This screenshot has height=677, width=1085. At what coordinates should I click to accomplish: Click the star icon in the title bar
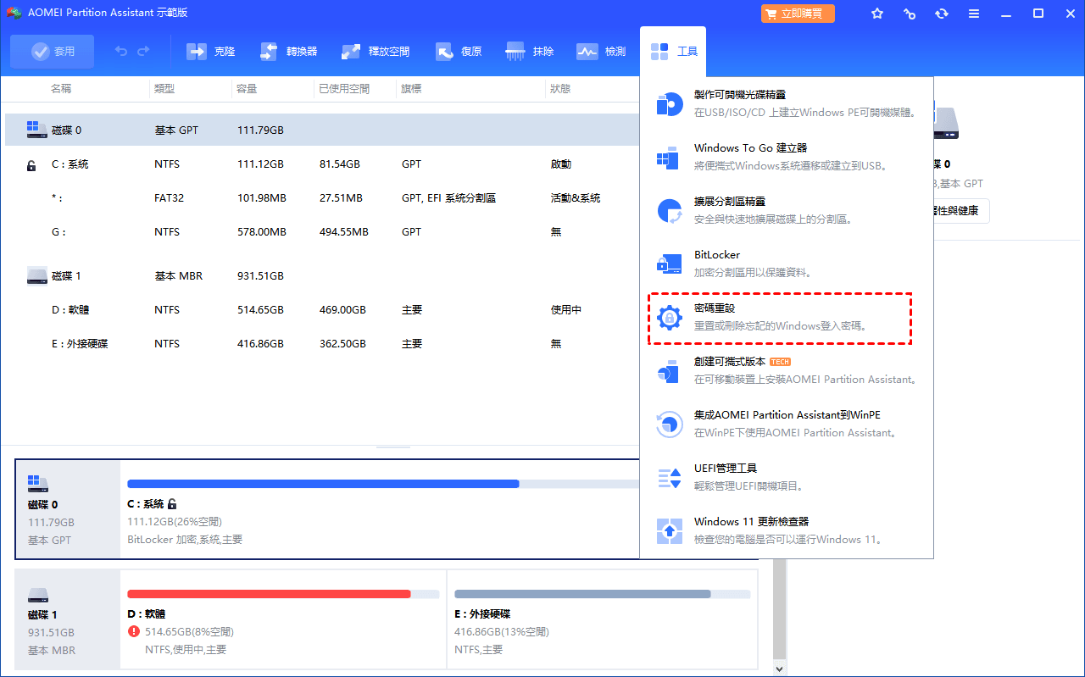point(877,14)
